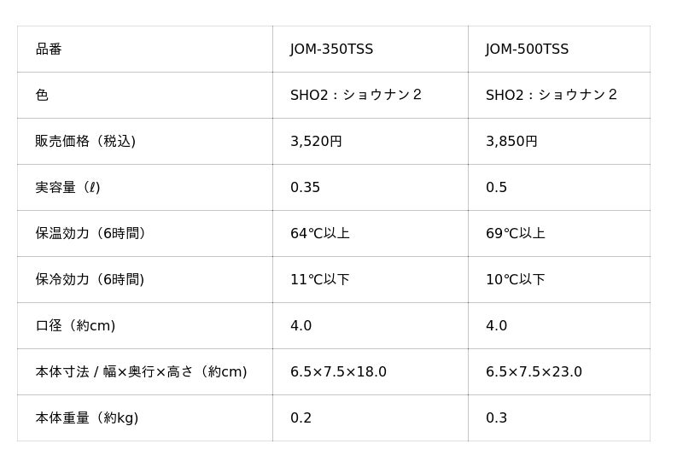Click the 販売価格（税込) row label
The image size is (683, 467).
point(85,142)
